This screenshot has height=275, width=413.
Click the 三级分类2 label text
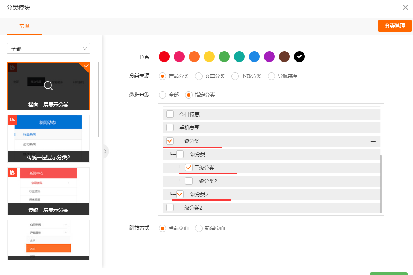click(x=206, y=181)
